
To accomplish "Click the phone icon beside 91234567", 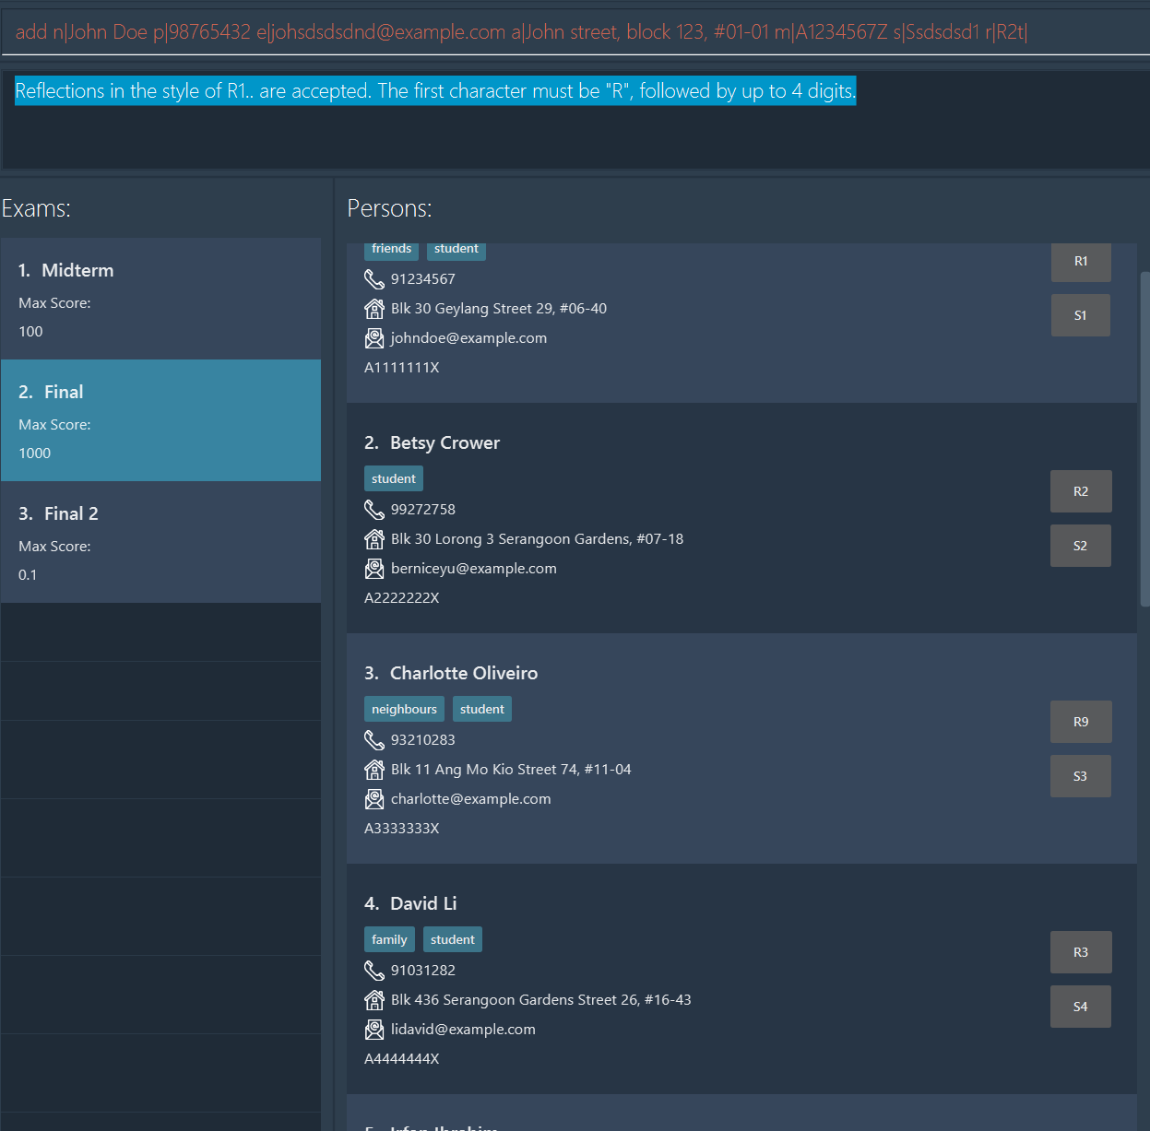I will [x=374, y=279].
